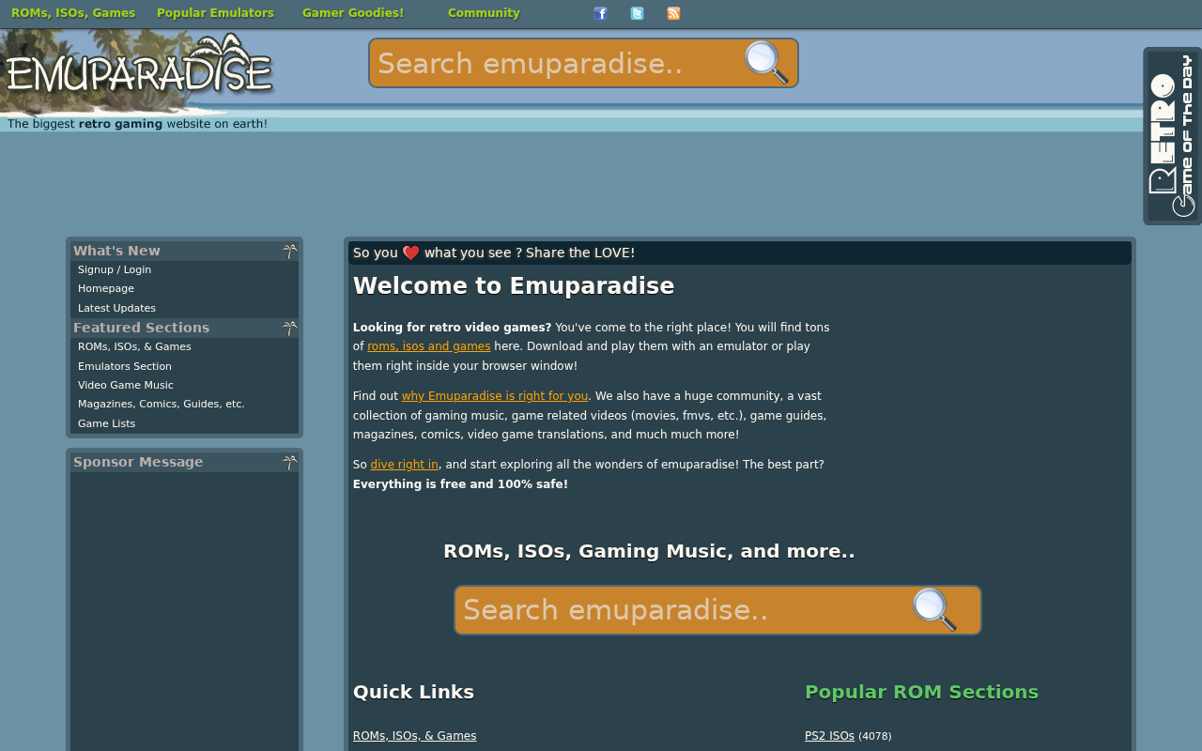This screenshot has height=751, width=1202.
Task: Click the red heart icon
Action: 410,253
